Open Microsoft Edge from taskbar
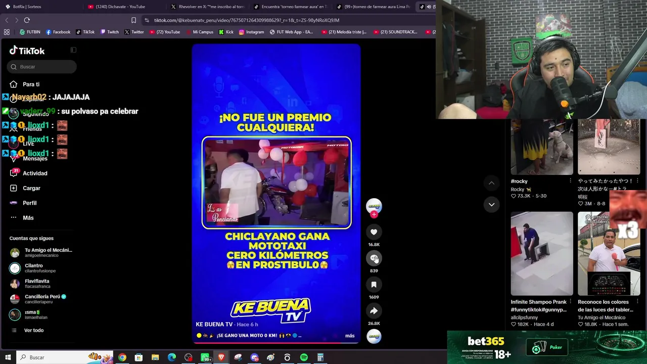The height and width of the screenshot is (364, 647). (x=172, y=357)
